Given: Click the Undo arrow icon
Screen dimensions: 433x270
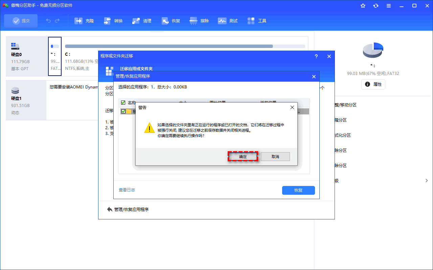Looking at the screenshot, I should [48, 21].
